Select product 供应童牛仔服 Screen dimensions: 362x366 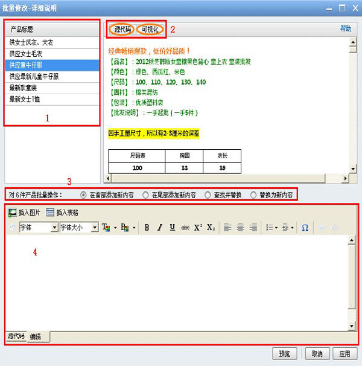tap(52, 65)
